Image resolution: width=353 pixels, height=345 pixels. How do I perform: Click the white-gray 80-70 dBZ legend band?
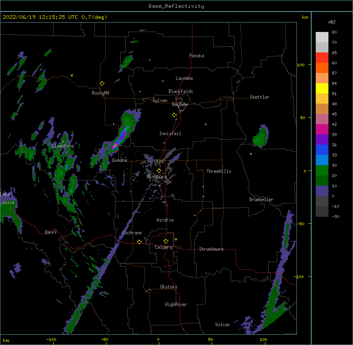pos(322,37)
